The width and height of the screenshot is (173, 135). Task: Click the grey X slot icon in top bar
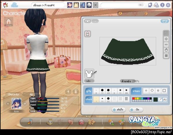[x=95, y=5]
